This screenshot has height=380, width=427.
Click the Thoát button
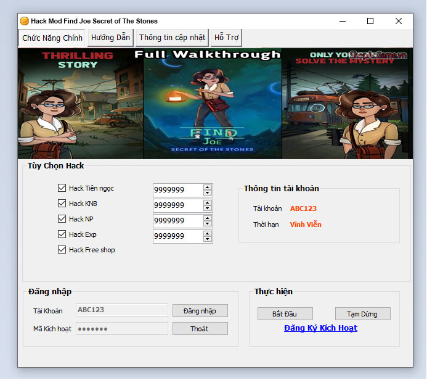[x=200, y=329]
